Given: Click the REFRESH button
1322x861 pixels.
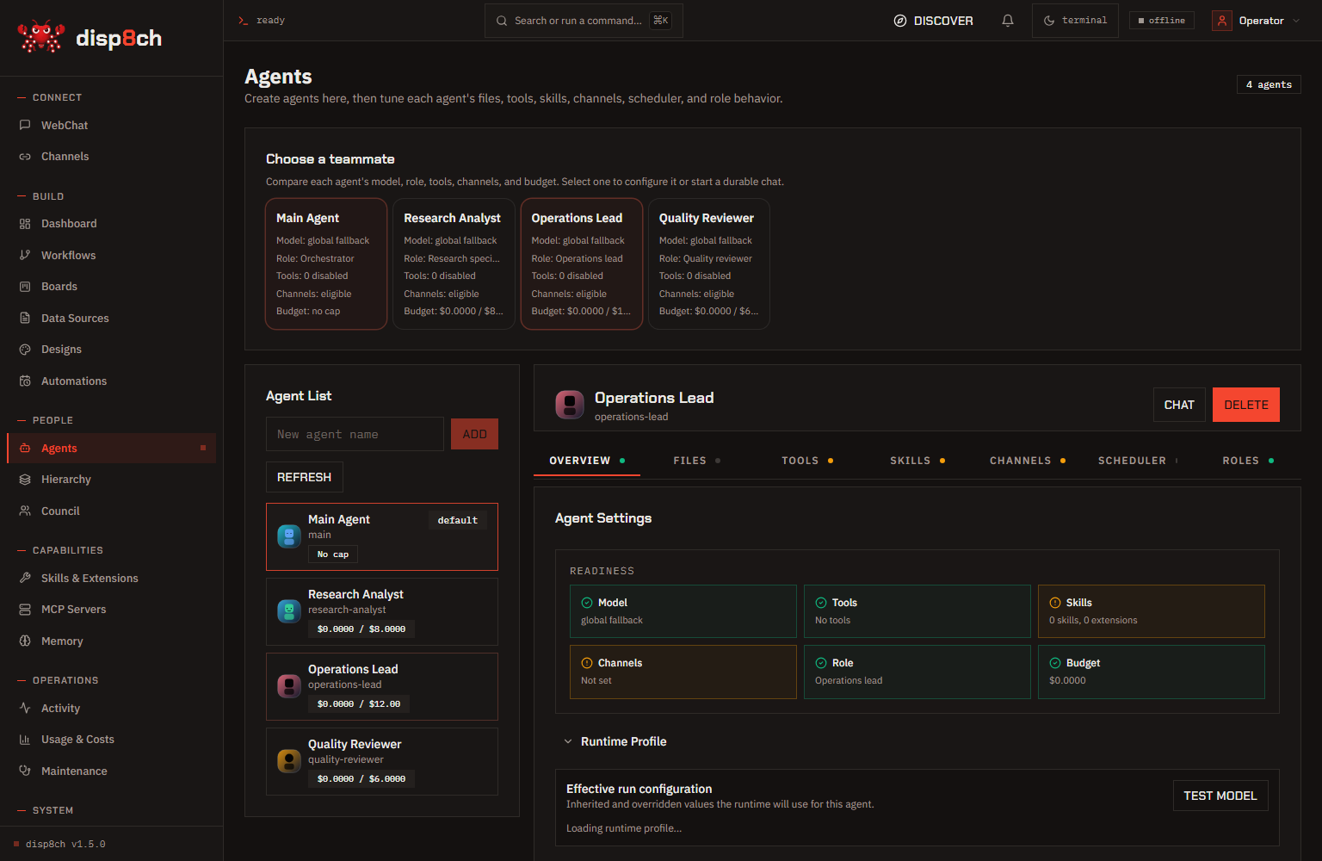Looking at the screenshot, I should [304, 477].
